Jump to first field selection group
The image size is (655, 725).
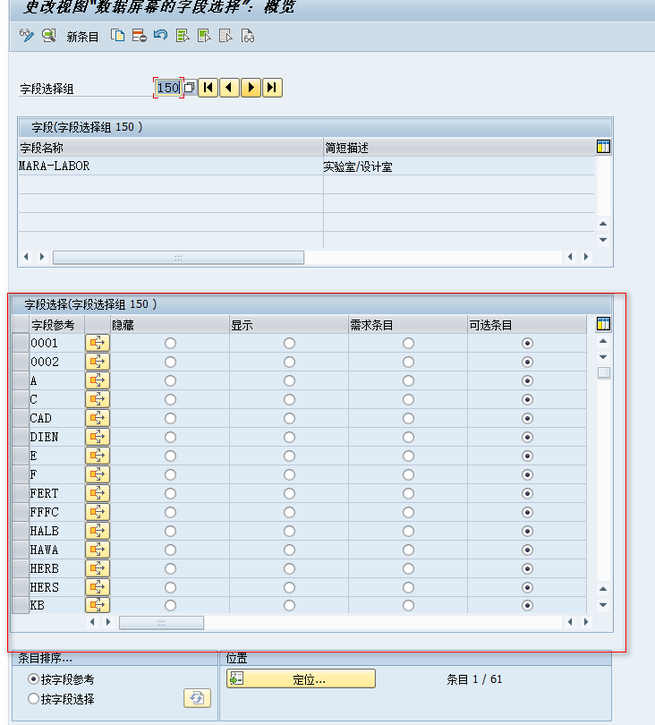[x=208, y=88]
